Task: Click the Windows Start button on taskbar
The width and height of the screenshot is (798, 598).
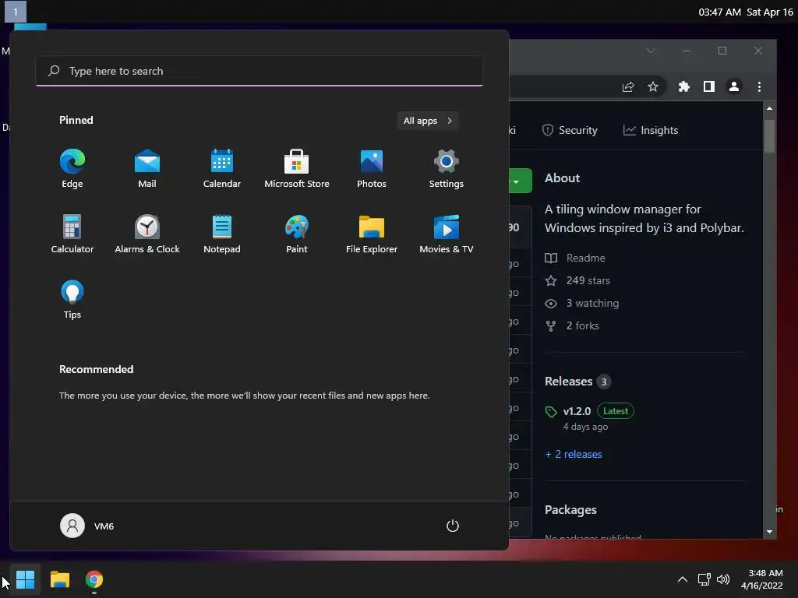Action: tap(25, 579)
